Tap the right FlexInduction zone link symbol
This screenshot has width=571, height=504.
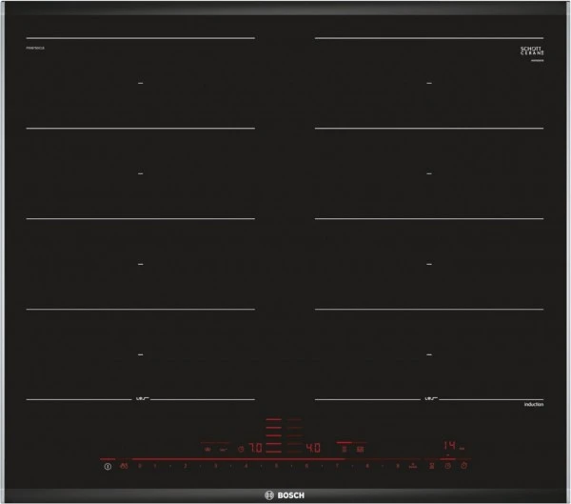coord(428,397)
